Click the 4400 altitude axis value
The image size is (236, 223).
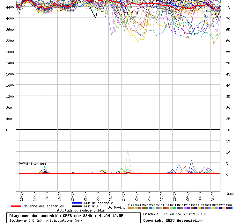click(x=10, y=7)
